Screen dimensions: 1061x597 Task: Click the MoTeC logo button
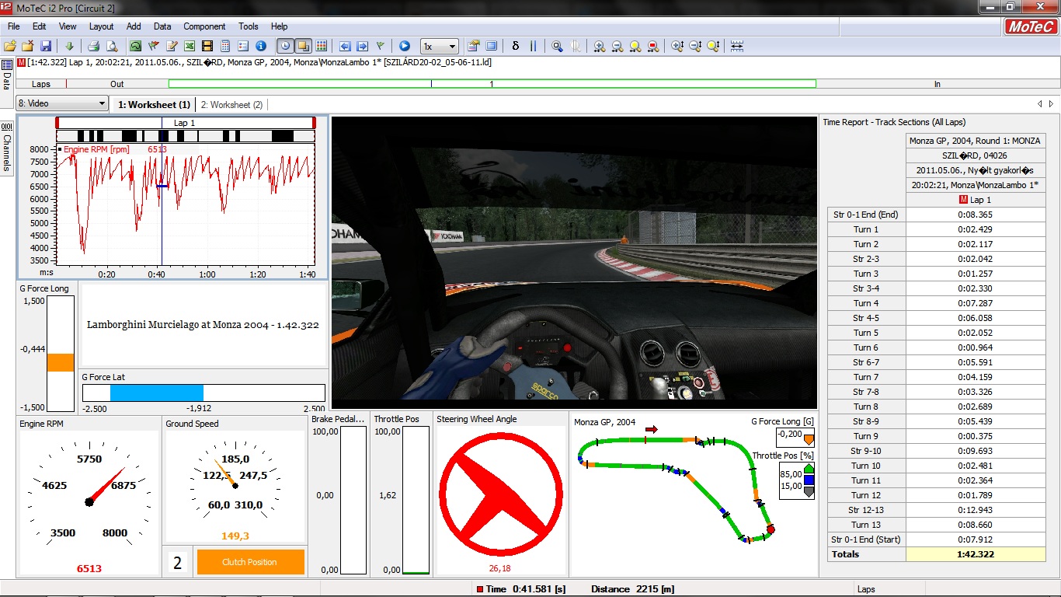pyautogui.click(x=1031, y=26)
